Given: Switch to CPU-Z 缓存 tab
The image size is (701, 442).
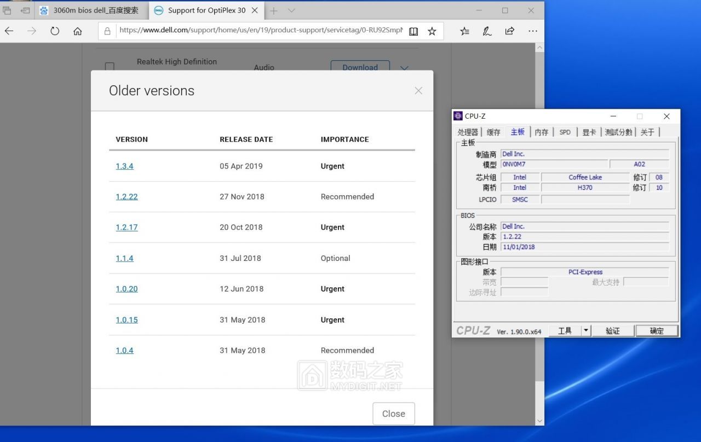Looking at the screenshot, I should tap(493, 132).
